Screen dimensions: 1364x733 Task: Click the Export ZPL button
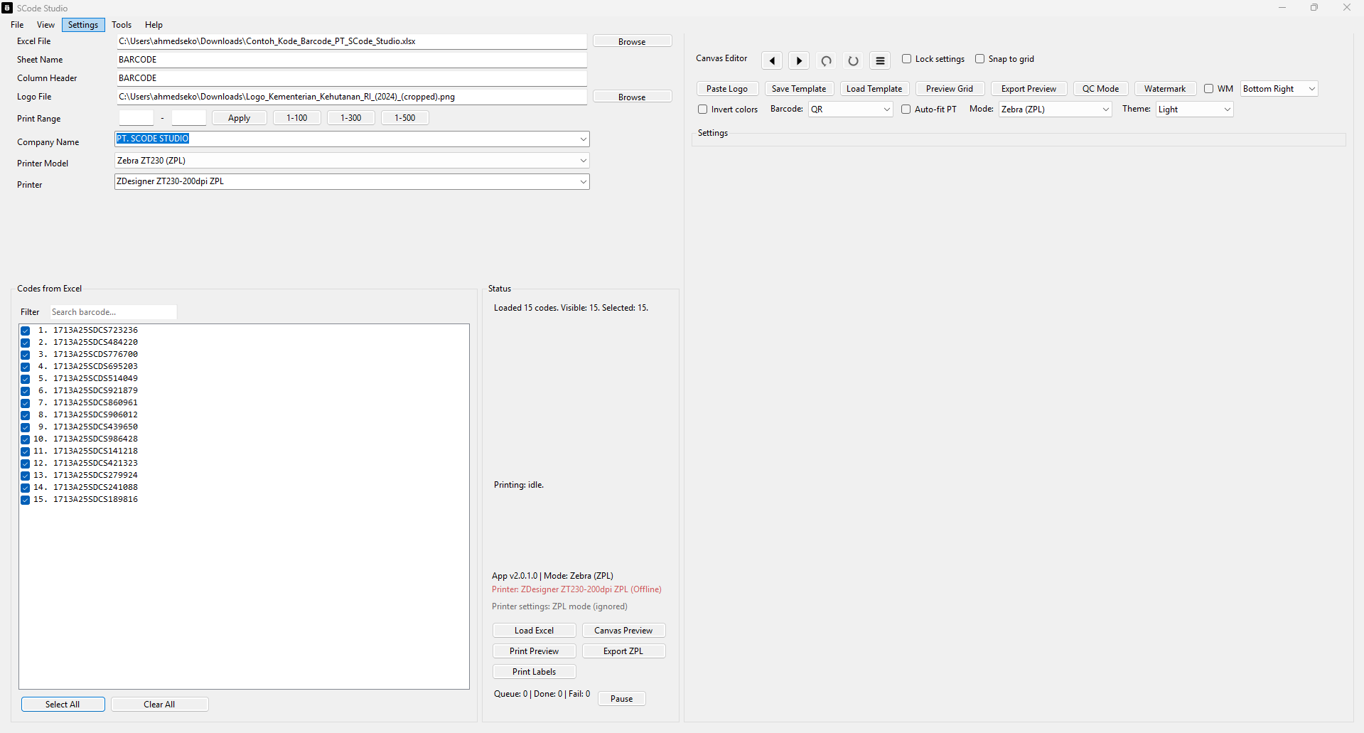623,651
